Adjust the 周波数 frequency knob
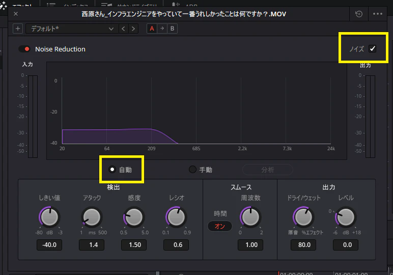Image resolution: width=393 pixels, height=275 pixels. pos(250,217)
